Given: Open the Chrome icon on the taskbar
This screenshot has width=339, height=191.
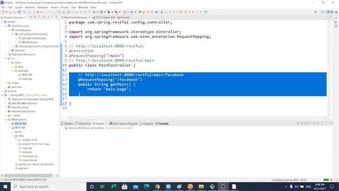Looking at the screenshot, I should point(157,186).
